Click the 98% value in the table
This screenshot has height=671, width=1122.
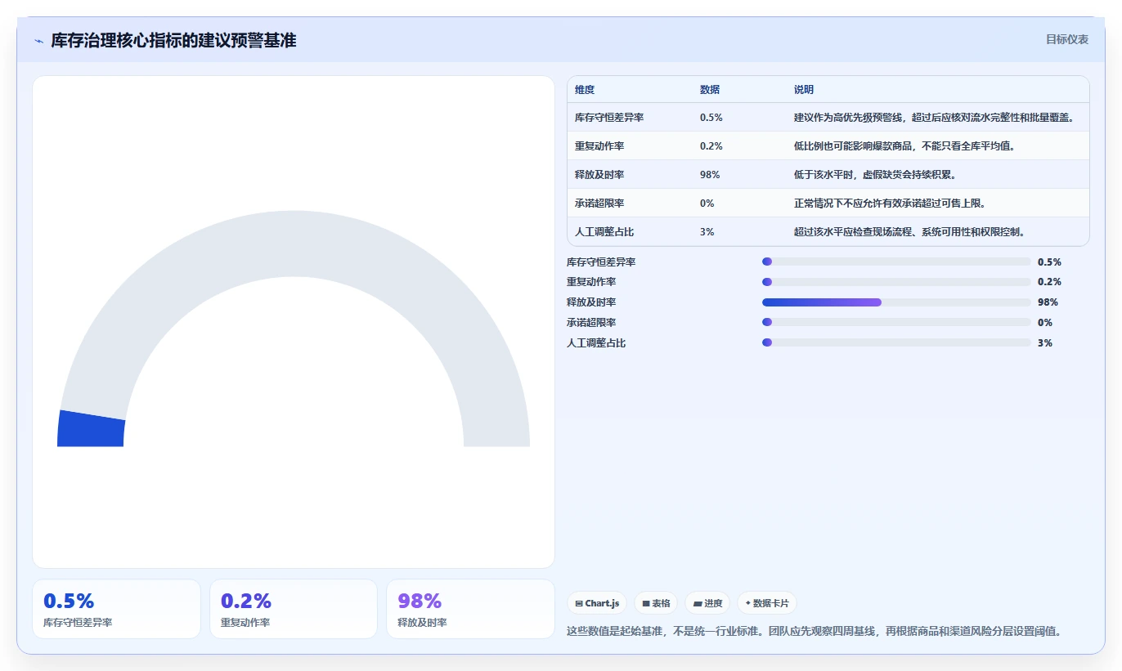(710, 175)
